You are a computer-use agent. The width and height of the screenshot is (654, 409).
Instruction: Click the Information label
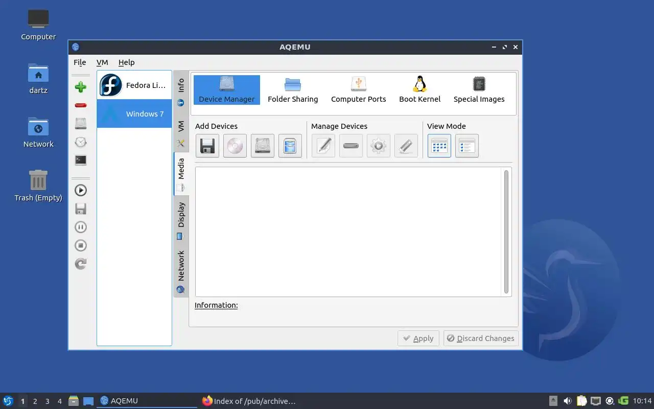point(216,305)
